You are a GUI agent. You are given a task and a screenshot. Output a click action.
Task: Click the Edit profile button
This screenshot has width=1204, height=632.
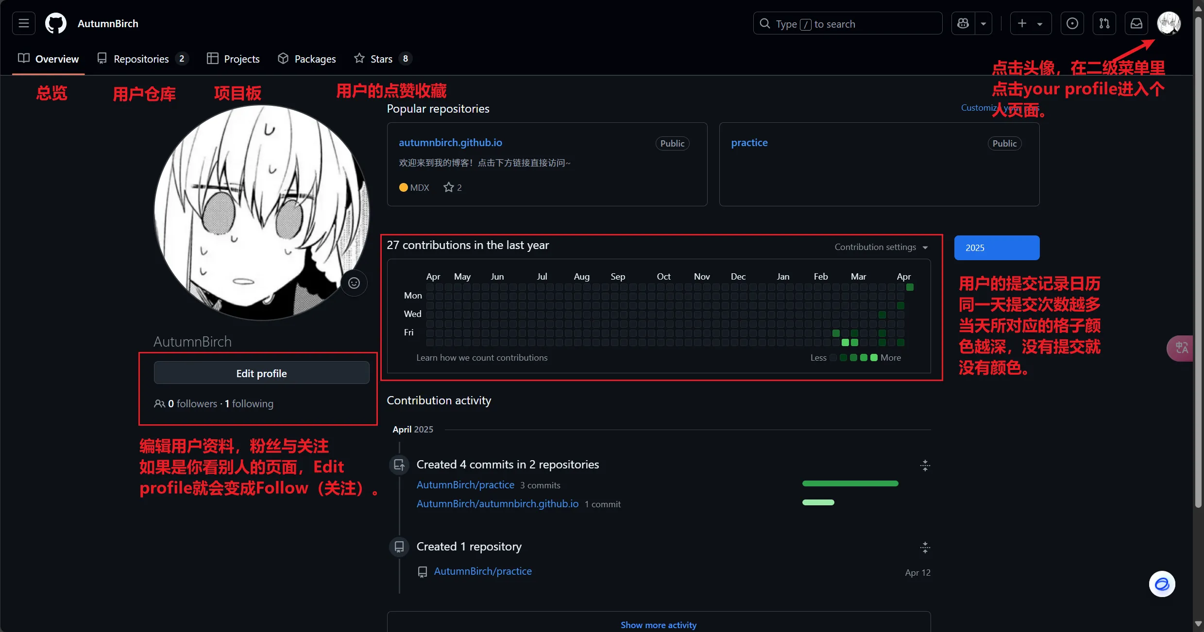tap(261, 373)
